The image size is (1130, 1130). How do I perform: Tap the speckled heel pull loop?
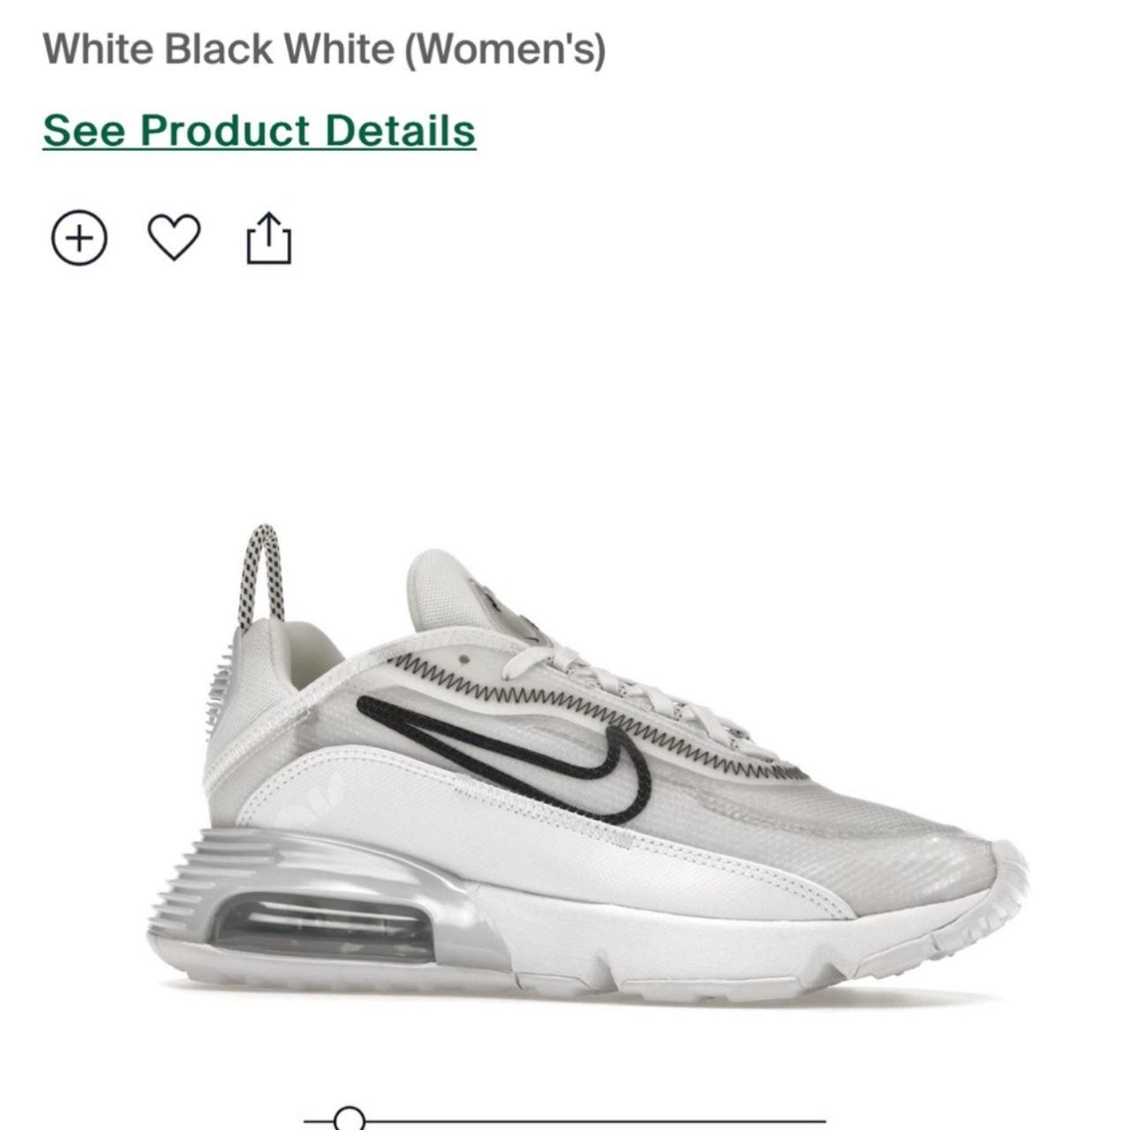click(261, 576)
